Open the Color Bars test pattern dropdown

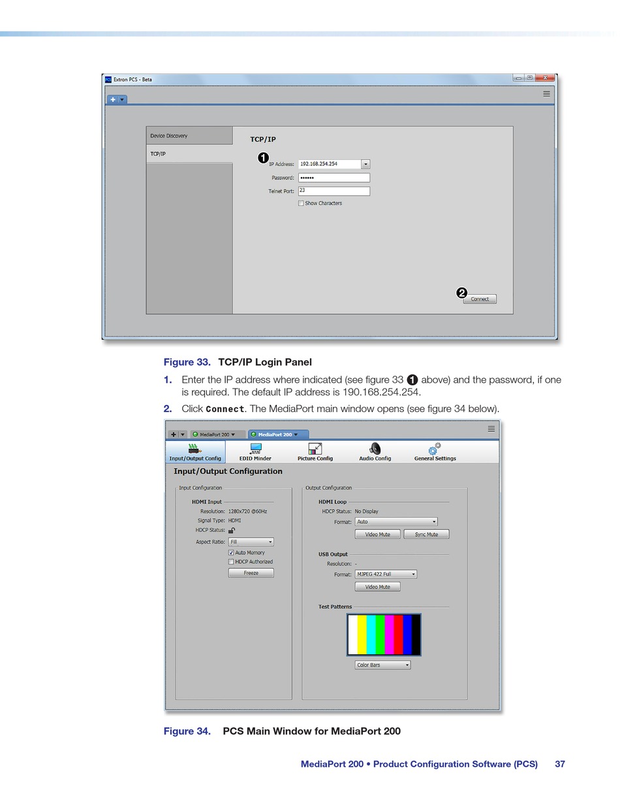(382, 665)
